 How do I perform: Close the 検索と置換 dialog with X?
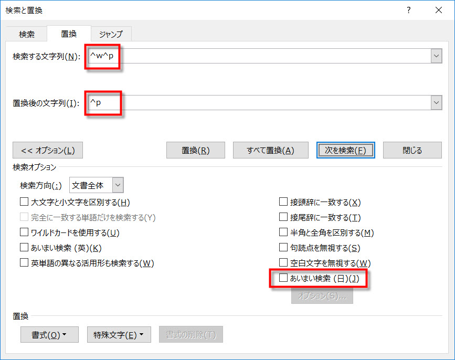tap(438, 10)
